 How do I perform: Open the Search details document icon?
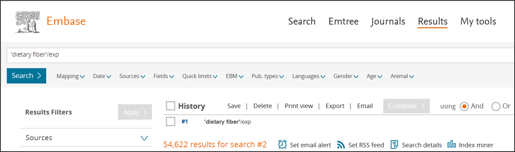pos(394,144)
